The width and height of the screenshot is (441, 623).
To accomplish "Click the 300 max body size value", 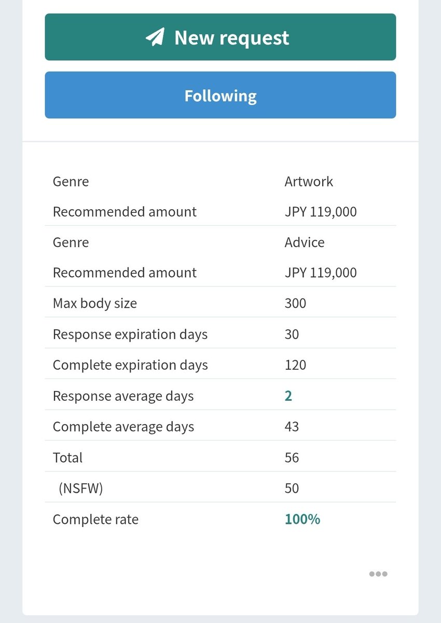I will 295,303.
